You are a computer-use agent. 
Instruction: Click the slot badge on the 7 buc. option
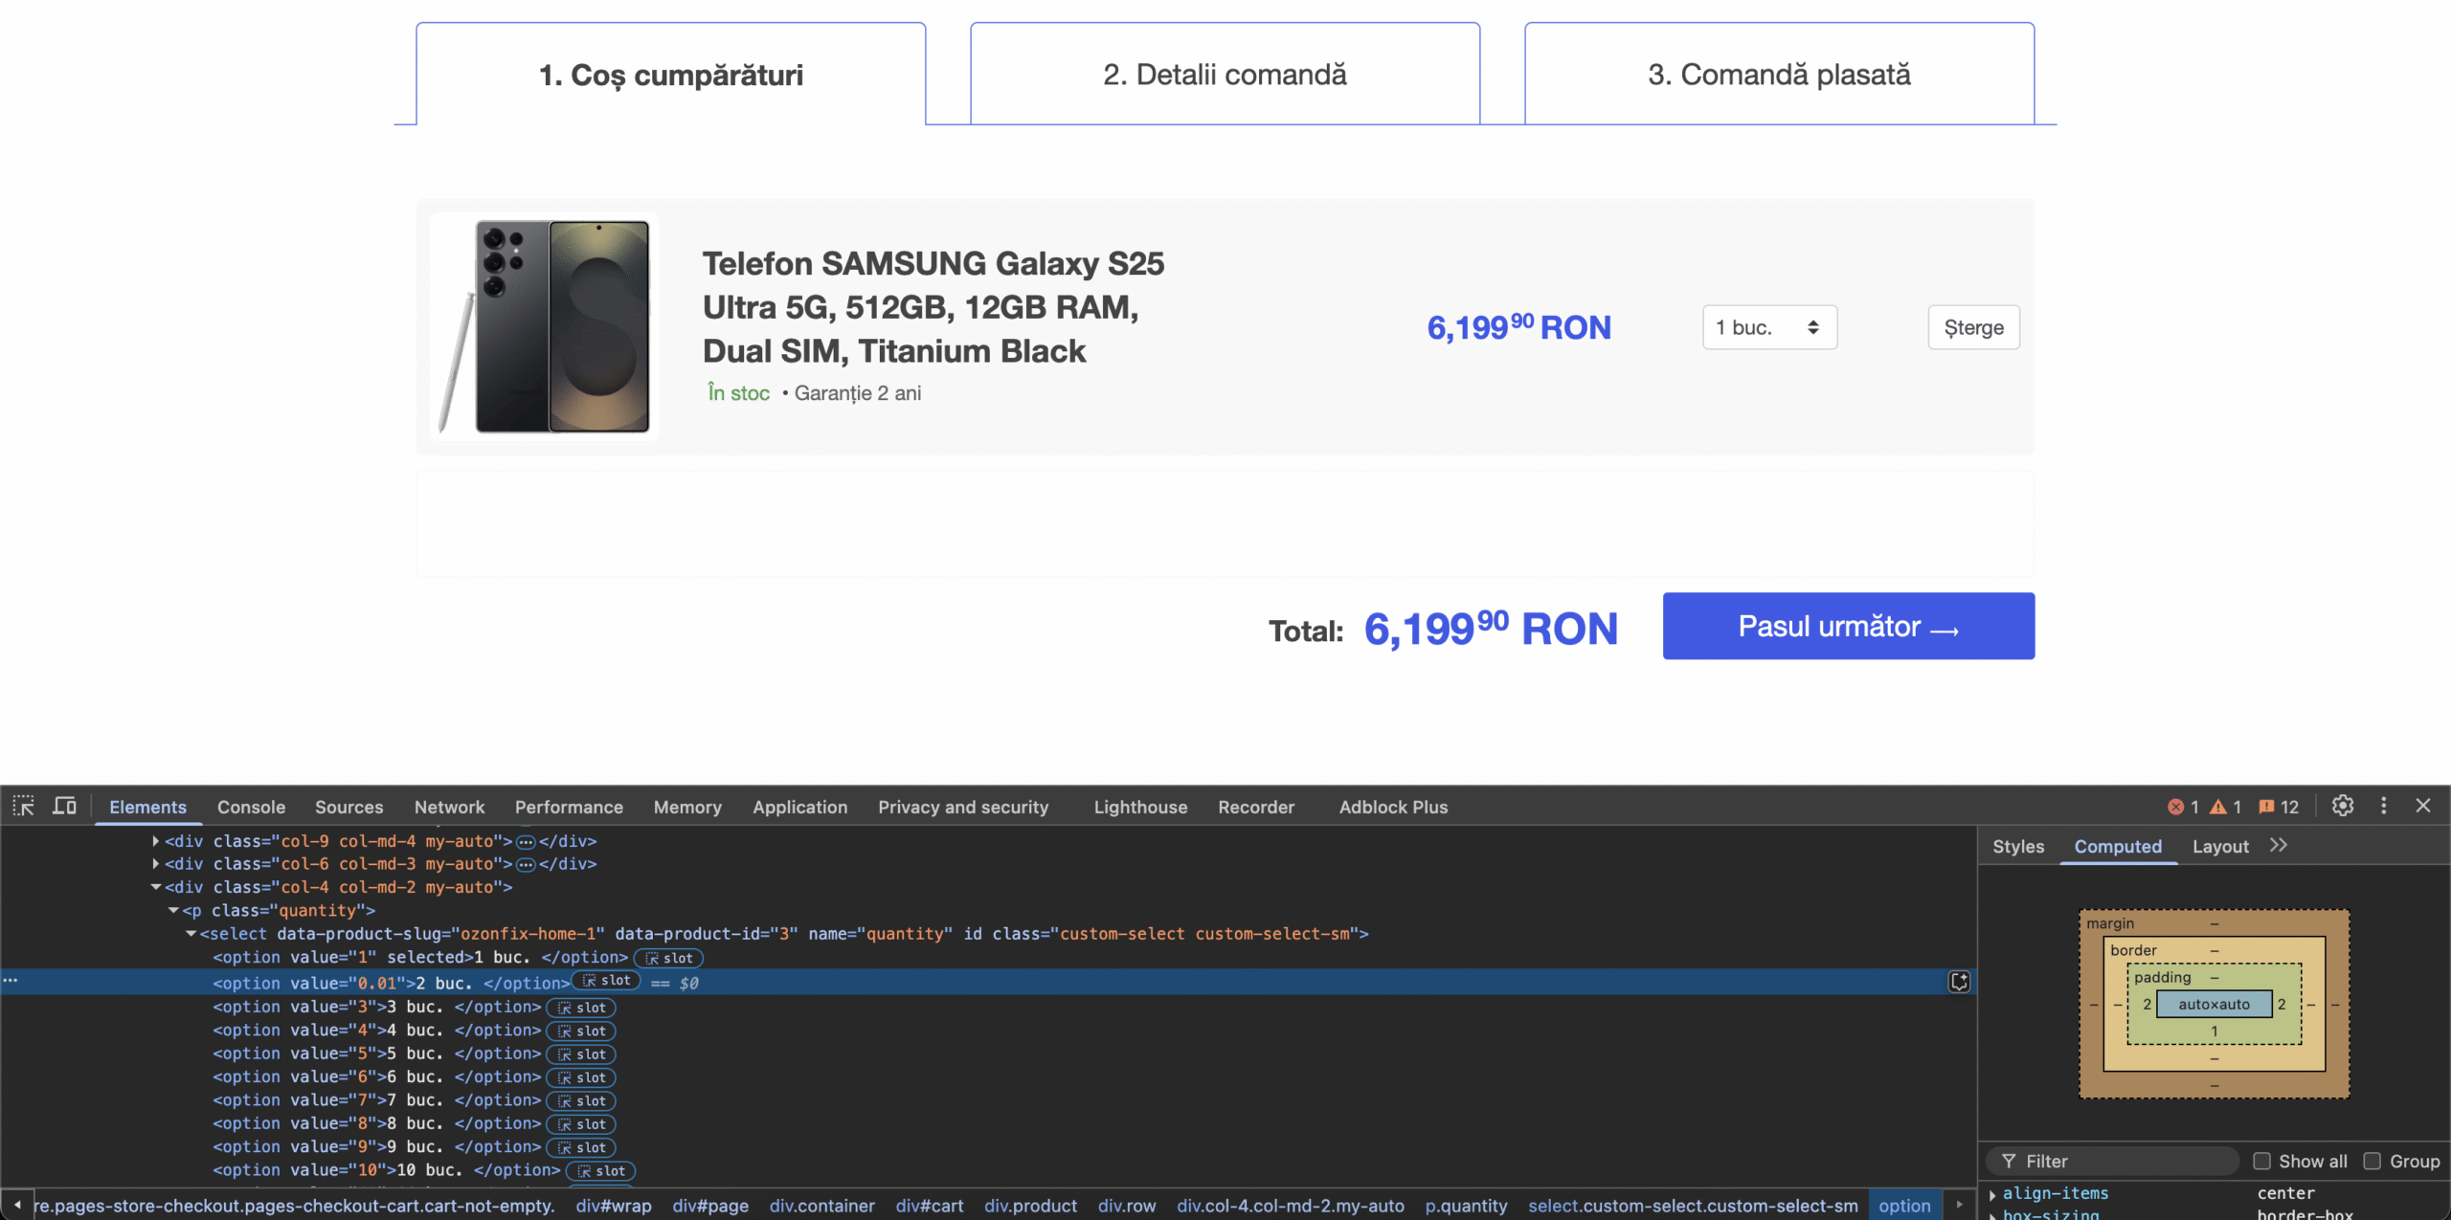click(581, 1101)
